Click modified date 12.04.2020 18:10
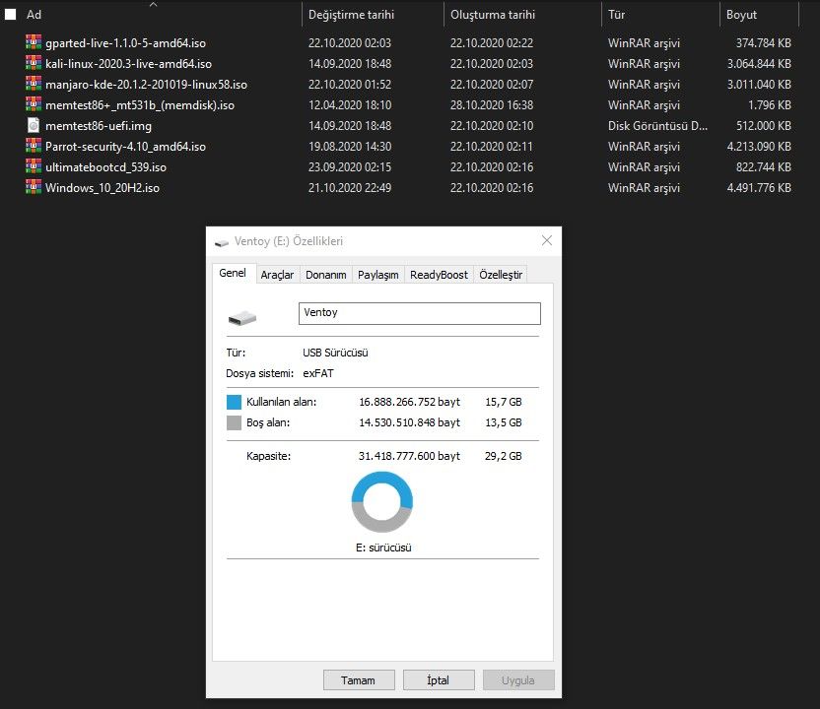The height and width of the screenshot is (709, 820). point(350,105)
